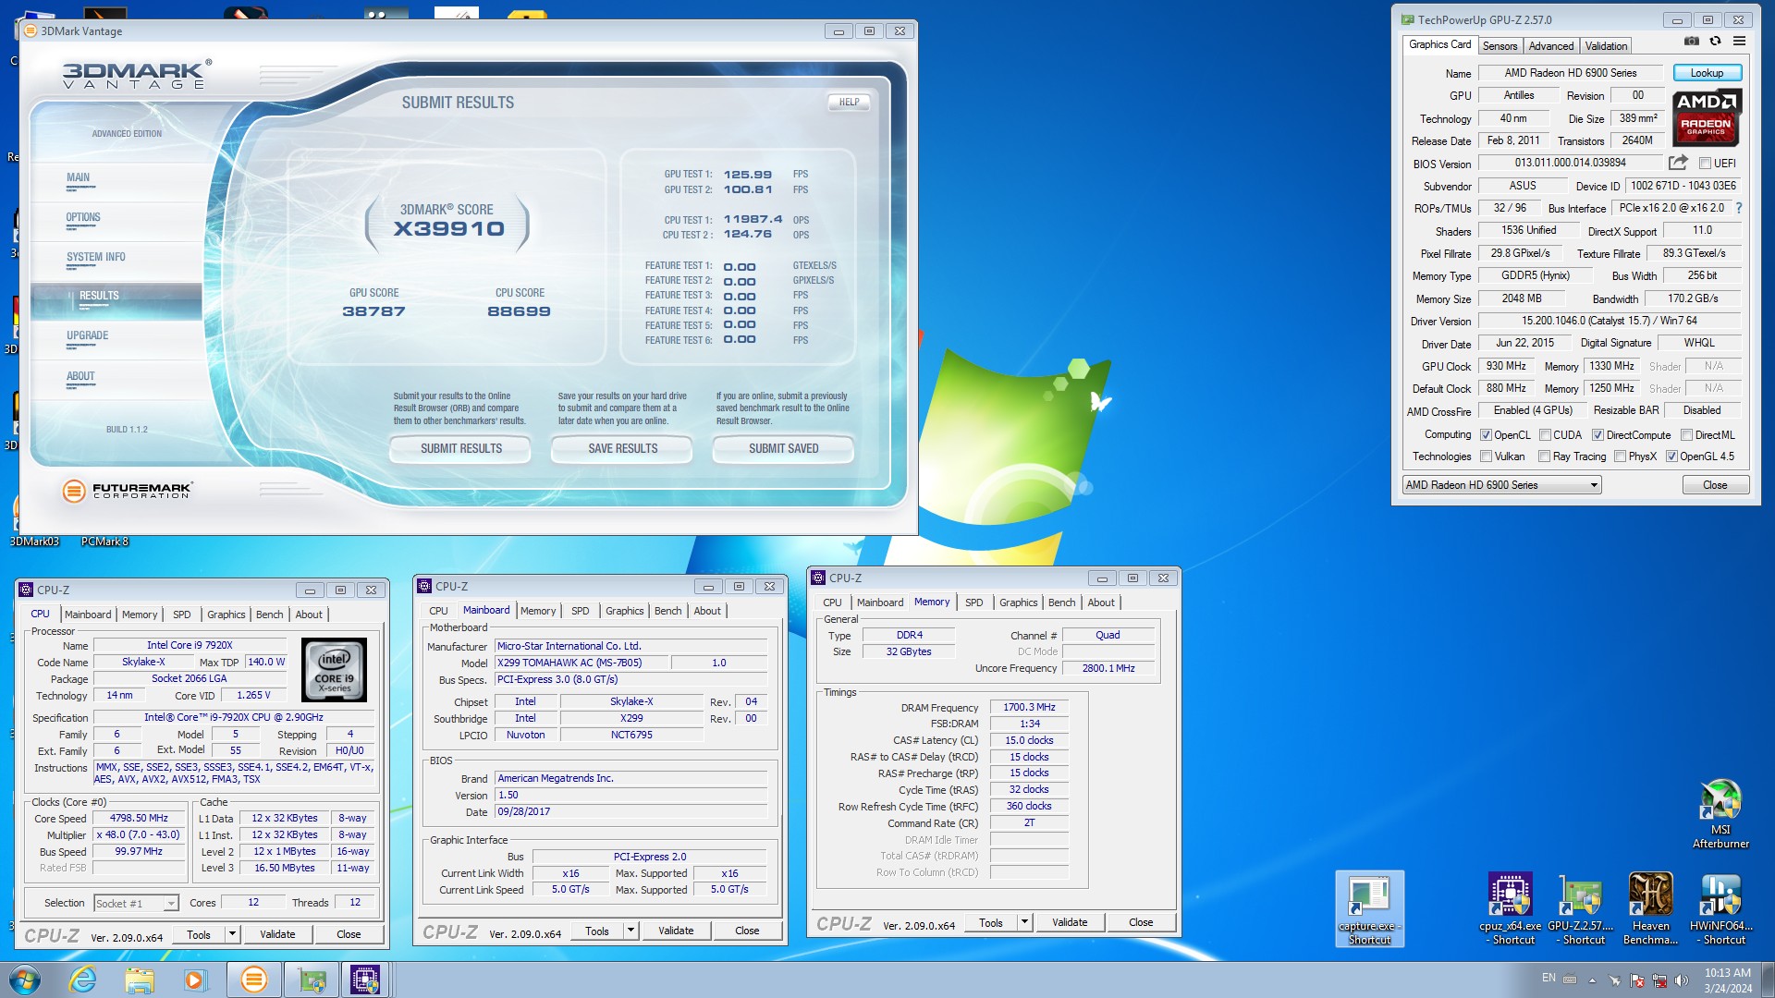The image size is (1775, 998).
Task: Toggle the OpenGL 4.5 checkbox
Action: (1671, 456)
